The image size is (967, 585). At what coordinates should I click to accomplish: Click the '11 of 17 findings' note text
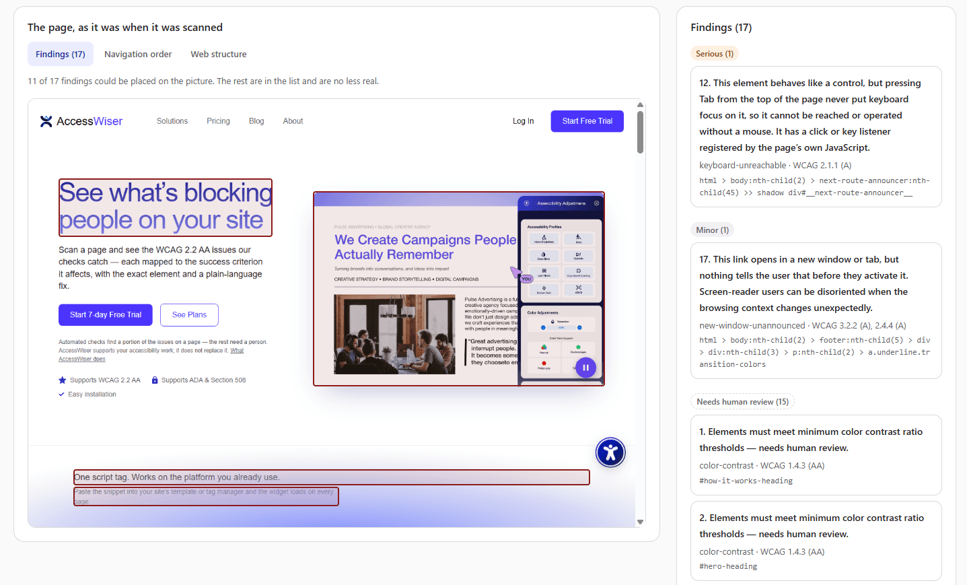203,81
